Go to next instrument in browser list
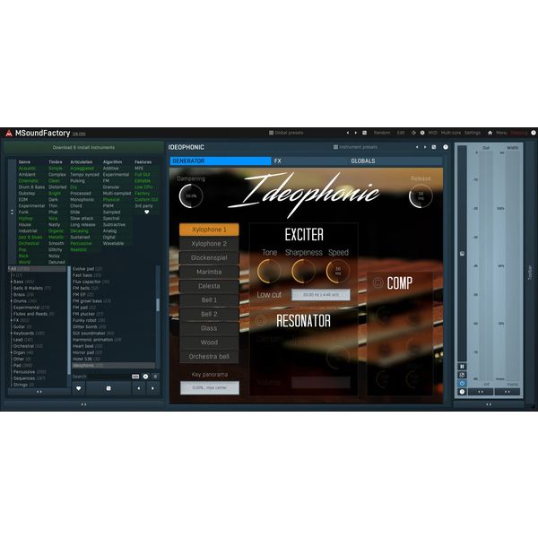The image size is (538, 538). click(152, 388)
